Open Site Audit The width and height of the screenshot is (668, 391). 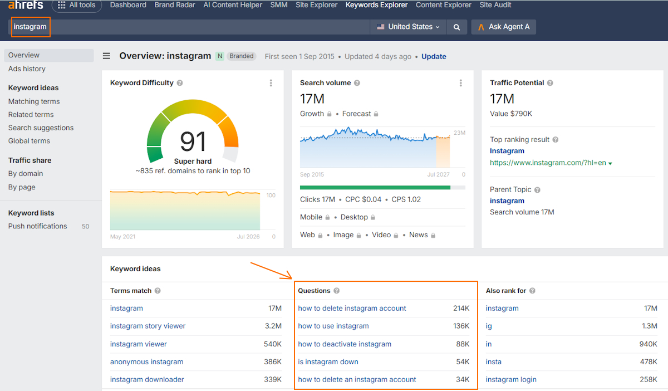point(495,5)
